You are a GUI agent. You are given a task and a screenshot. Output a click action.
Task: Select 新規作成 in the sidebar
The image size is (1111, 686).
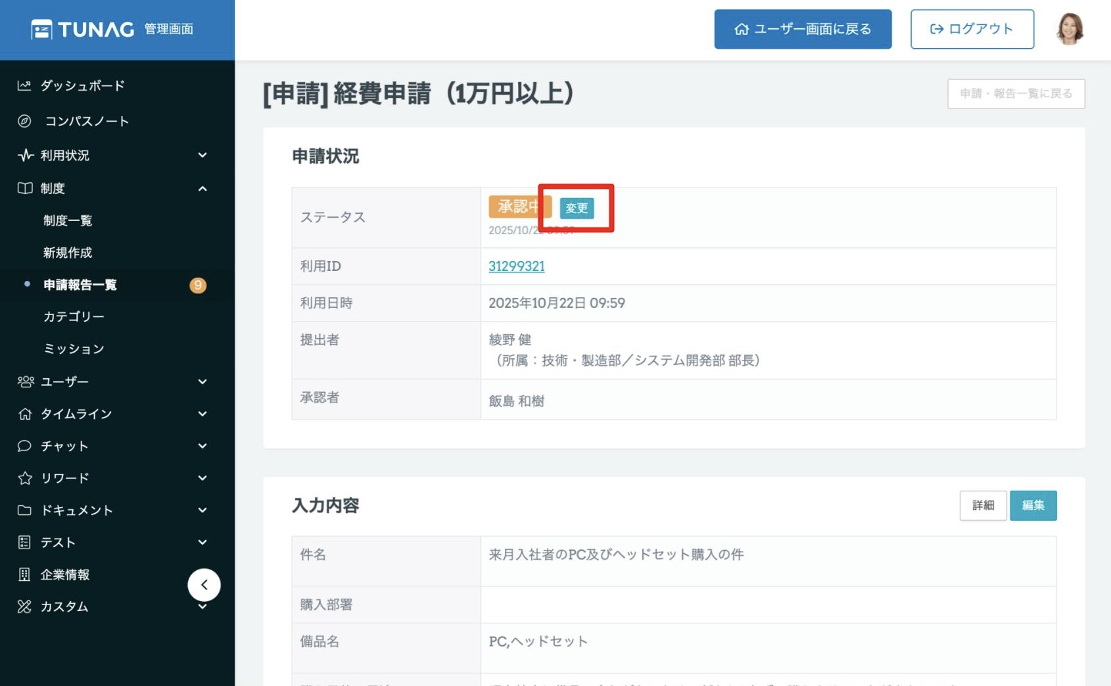point(68,253)
